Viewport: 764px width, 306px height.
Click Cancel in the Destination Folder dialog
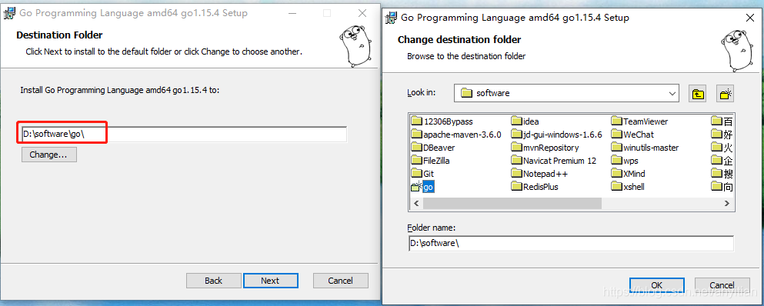[340, 281]
